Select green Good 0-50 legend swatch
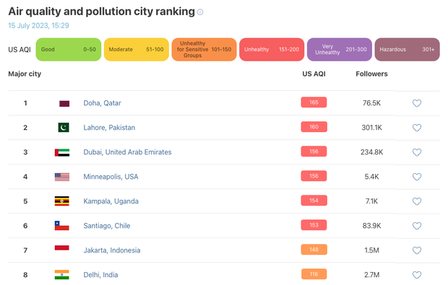Viewport: 448px width, 285px height. coord(69,49)
